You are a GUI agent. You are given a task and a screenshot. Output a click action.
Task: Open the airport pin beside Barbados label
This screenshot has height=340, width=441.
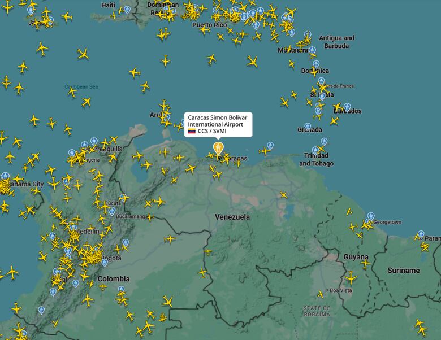(x=347, y=107)
